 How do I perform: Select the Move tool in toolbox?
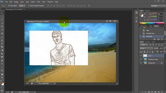[2, 13]
